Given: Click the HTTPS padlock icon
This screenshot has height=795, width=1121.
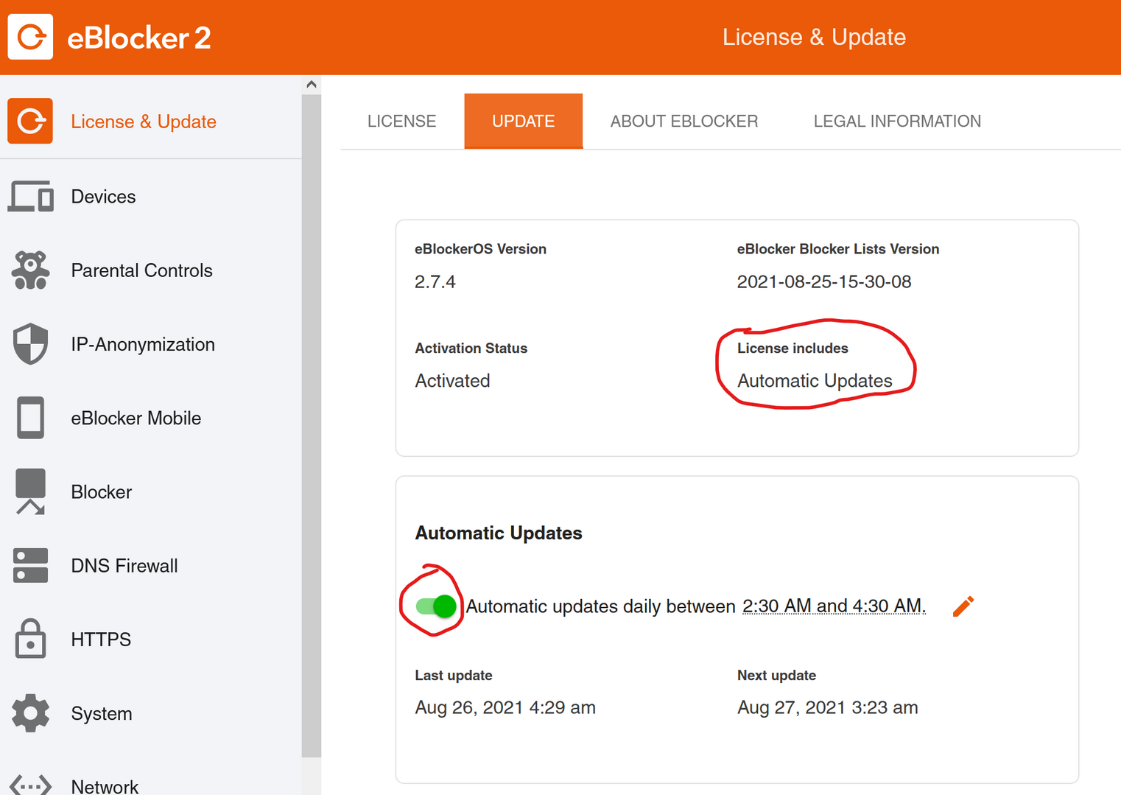Looking at the screenshot, I should (x=30, y=638).
